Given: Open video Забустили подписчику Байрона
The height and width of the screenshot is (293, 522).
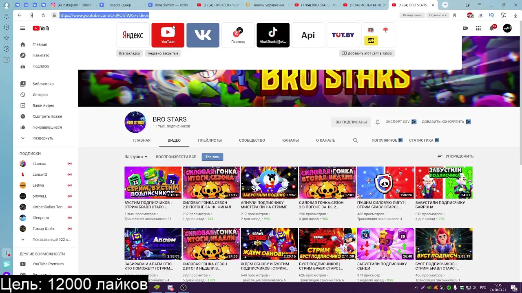Looking at the screenshot, I should tap(444, 182).
